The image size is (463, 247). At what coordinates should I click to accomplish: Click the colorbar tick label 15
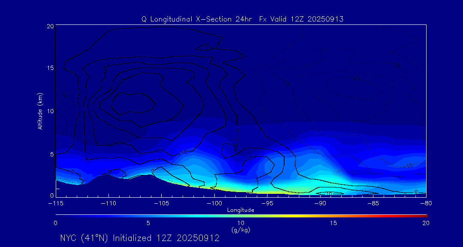point(333,223)
